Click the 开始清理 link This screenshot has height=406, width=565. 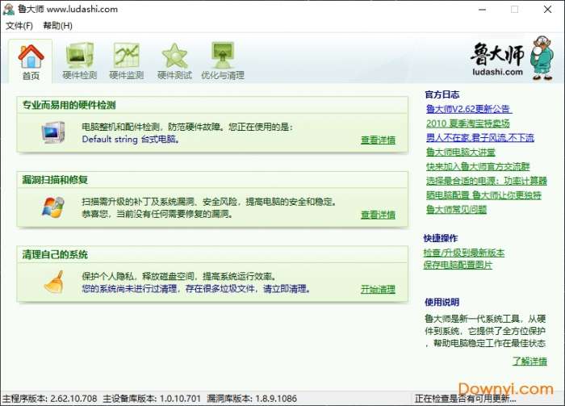pyautogui.click(x=378, y=289)
